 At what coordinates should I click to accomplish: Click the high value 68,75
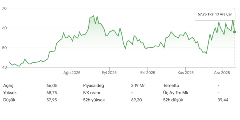pyautogui.click(x=52, y=93)
